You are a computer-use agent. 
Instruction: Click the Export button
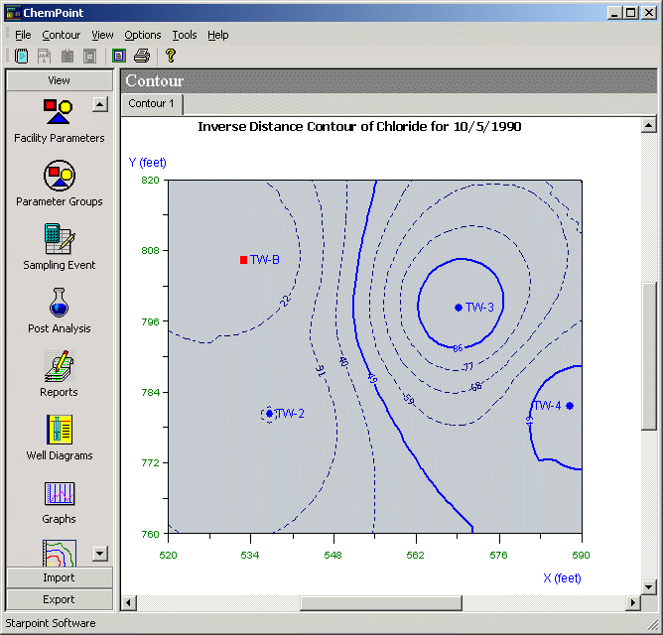pos(59,599)
